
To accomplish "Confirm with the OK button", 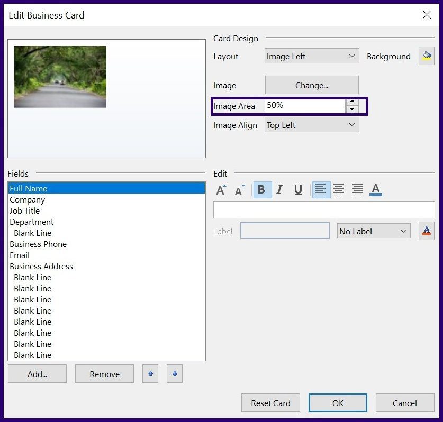I will pos(338,403).
